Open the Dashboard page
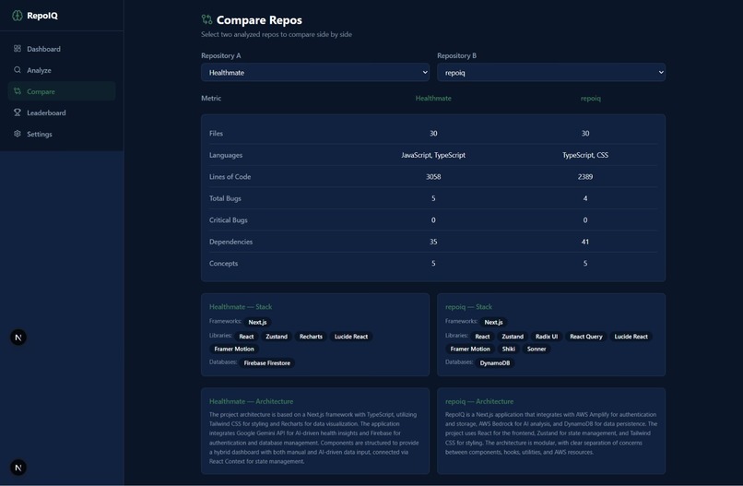Viewport: 743px width, 486px height. click(62, 48)
